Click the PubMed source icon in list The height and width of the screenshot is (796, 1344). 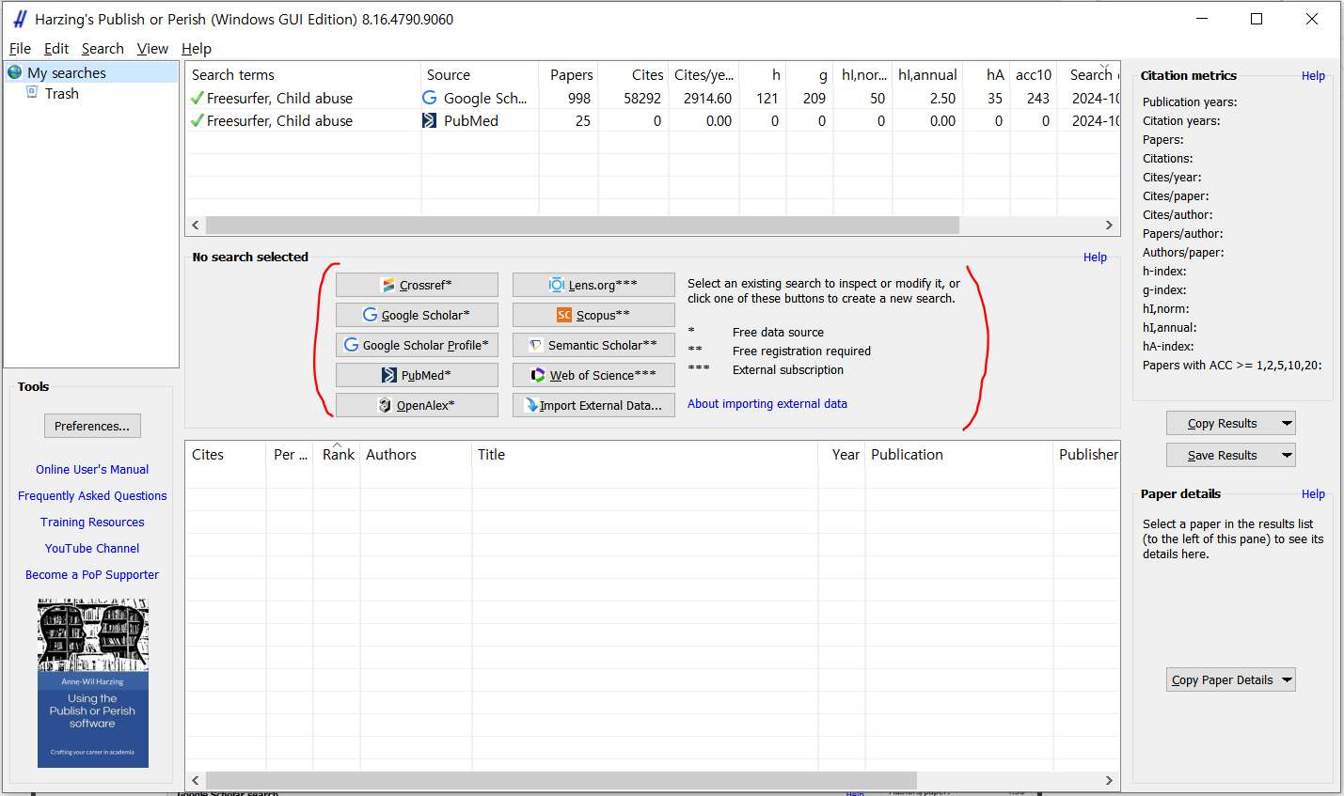[430, 120]
